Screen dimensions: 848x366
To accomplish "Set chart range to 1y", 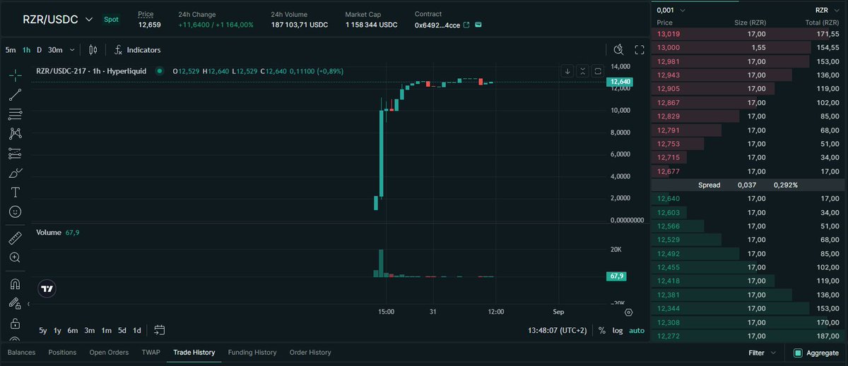I will (57, 330).
